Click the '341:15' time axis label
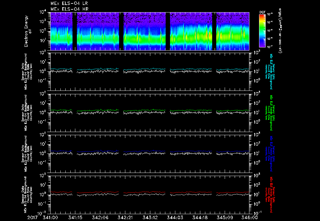 75,218
